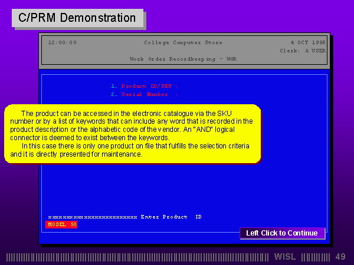Click the 4 OCT 1996 date
Screen dimensions: 354x265
[x=307, y=42]
